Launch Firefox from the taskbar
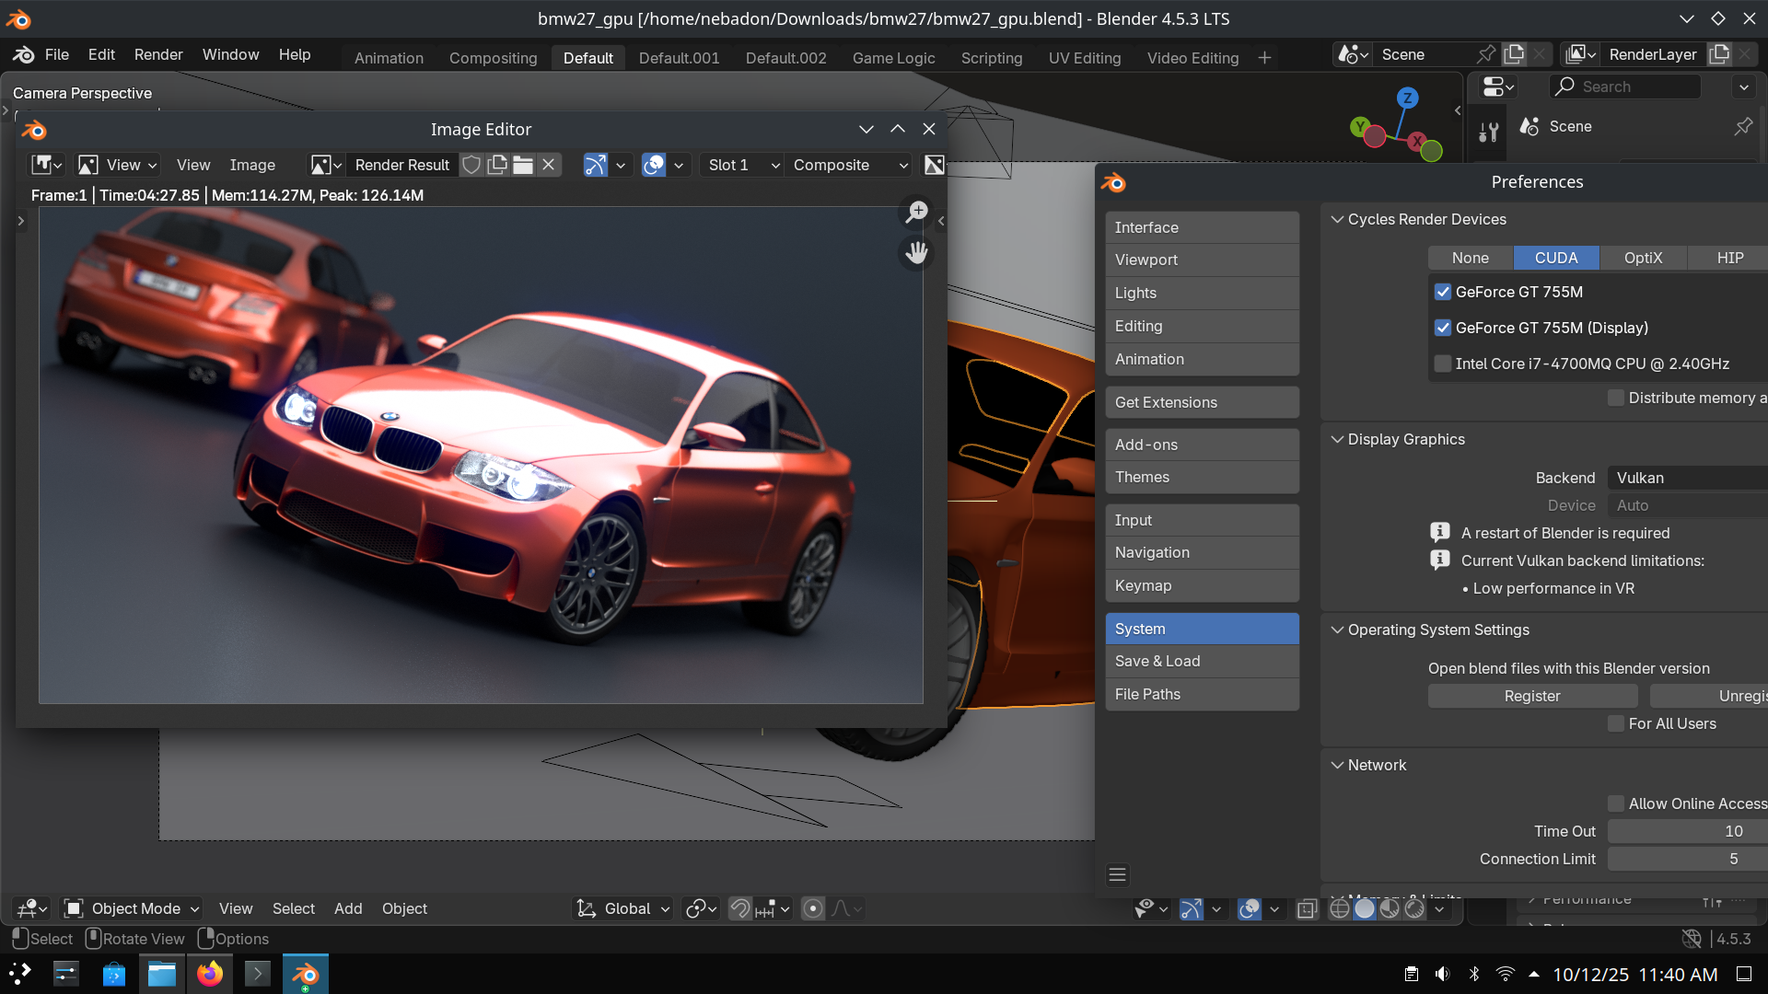1768x994 pixels. coord(210,974)
